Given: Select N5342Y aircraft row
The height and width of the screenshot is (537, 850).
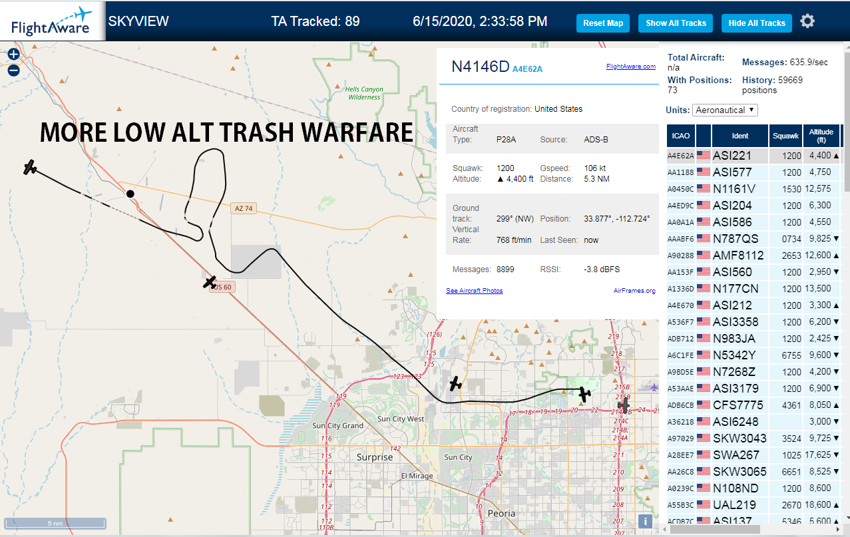Looking at the screenshot, I should coord(753,355).
